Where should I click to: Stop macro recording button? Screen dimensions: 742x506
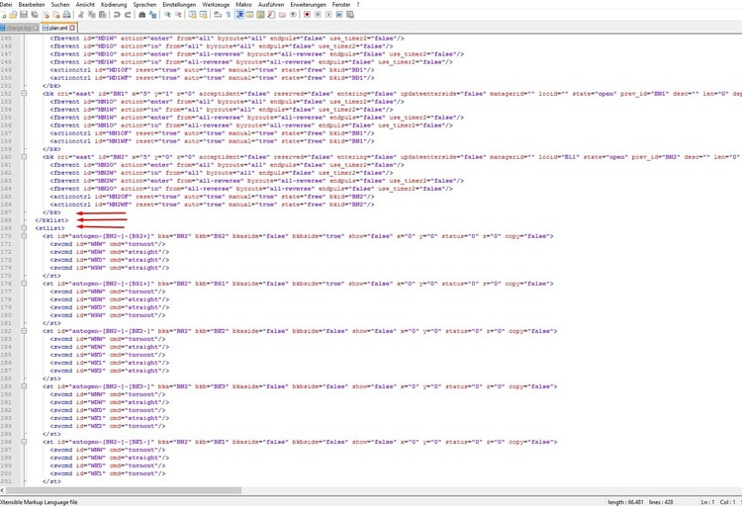click(x=318, y=15)
